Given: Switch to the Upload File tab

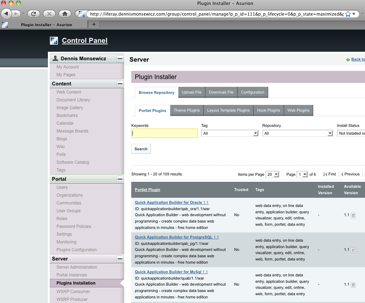Looking at the screenshot, I should [x=192, y=92].
